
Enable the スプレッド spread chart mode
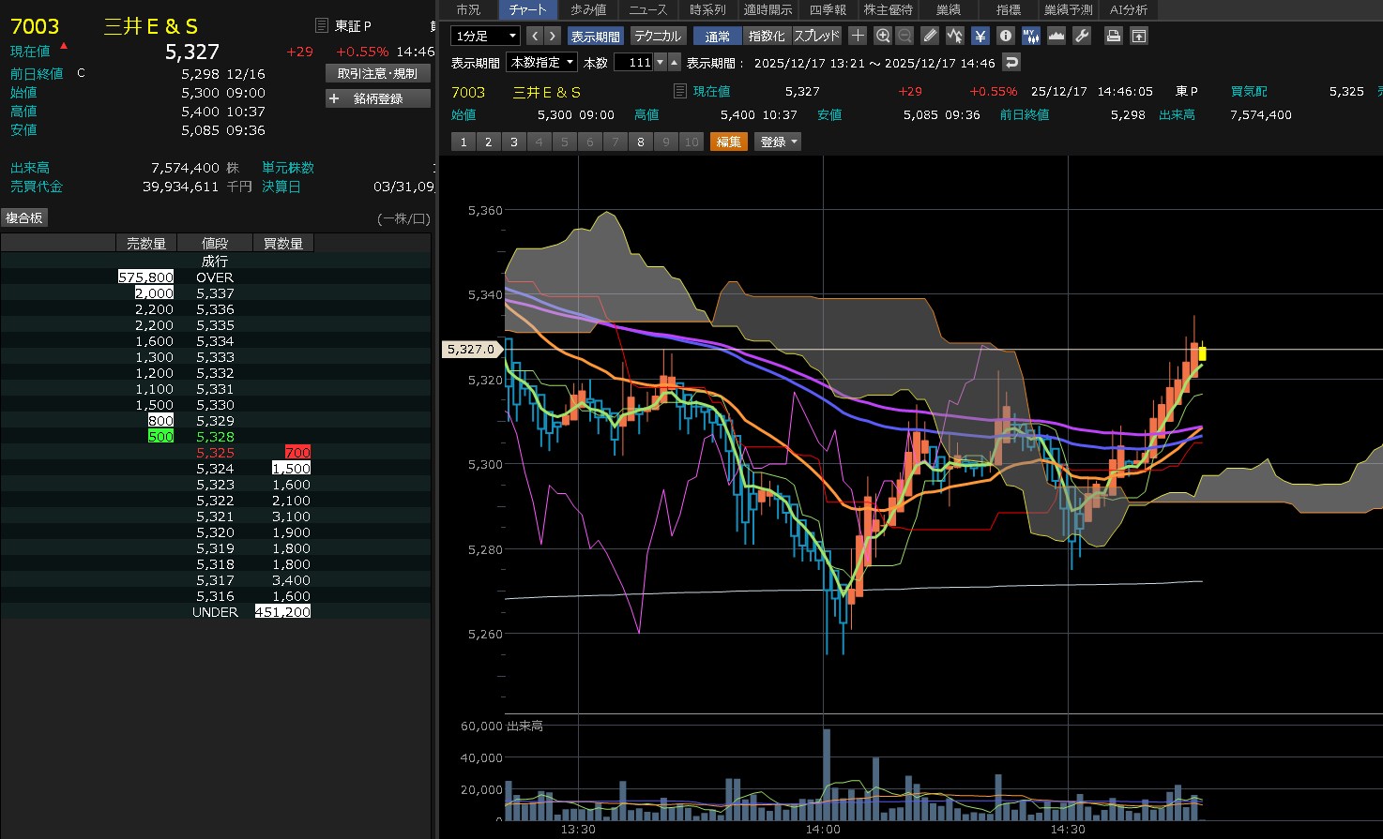pyautogui.click(x=817, y=36)
